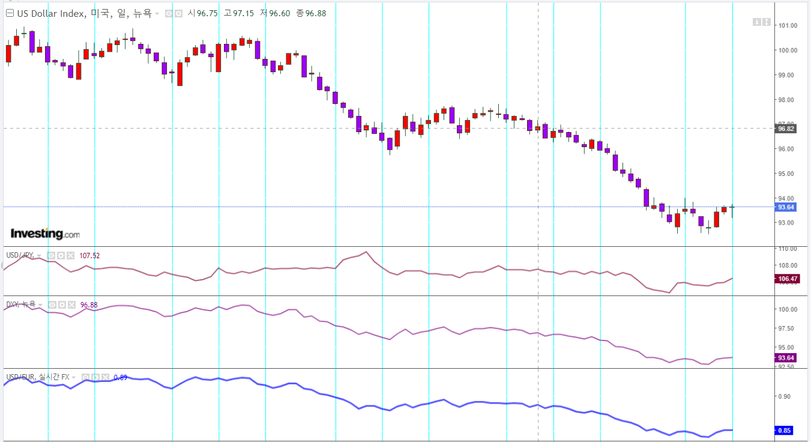Click the 97.50 DXY axis label
This screenshot has height=442, width=811.
coord(786,328)
